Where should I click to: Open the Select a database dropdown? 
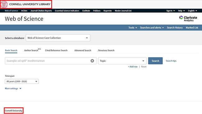58,38
